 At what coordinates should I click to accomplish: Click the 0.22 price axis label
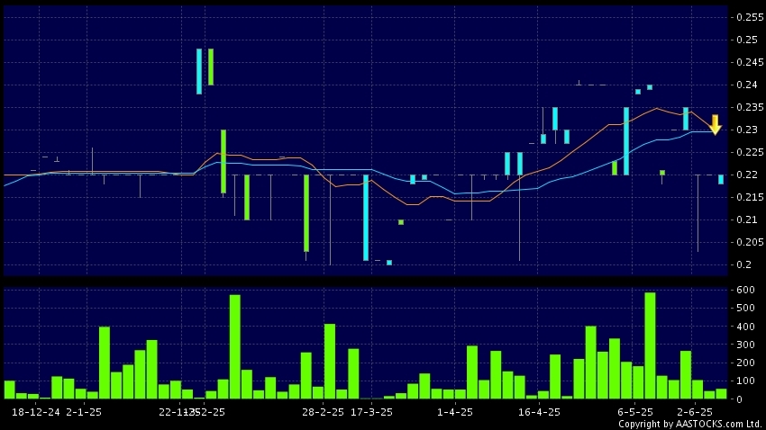[x=747, y=175]
